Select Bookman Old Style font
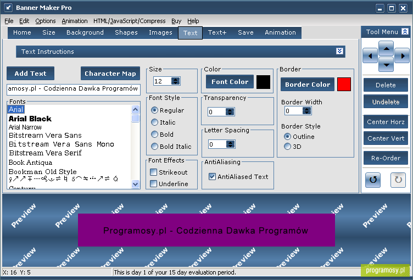The height and width of the screenshot is (280, 413). click(42, 171)
